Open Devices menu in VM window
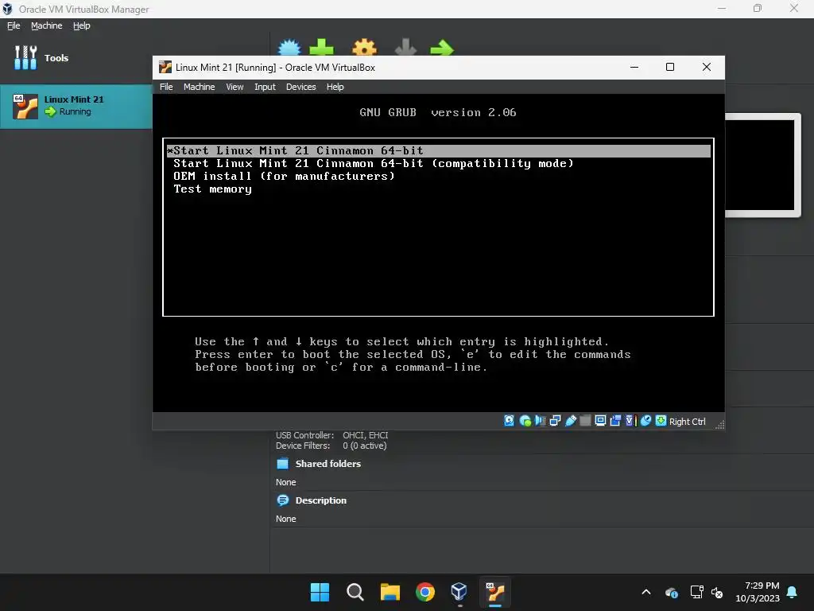The height and width of the screenshot is (611, 814). pyautogui.click(x=300, y=87)
